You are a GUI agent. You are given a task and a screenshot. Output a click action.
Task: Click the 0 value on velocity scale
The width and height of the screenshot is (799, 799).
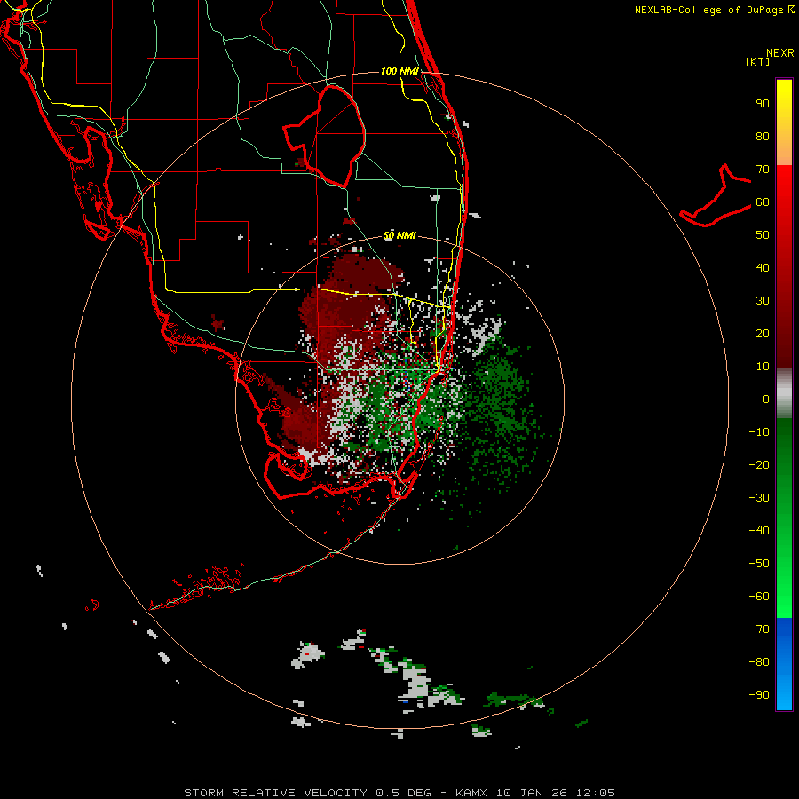pyautogui.click(x=766, y=399)
